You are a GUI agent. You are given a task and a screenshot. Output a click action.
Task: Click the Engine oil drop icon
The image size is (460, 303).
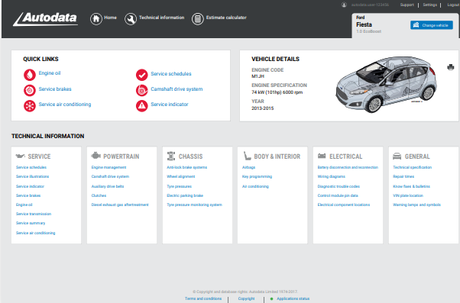pyautogui.click(x=30, y=75)
